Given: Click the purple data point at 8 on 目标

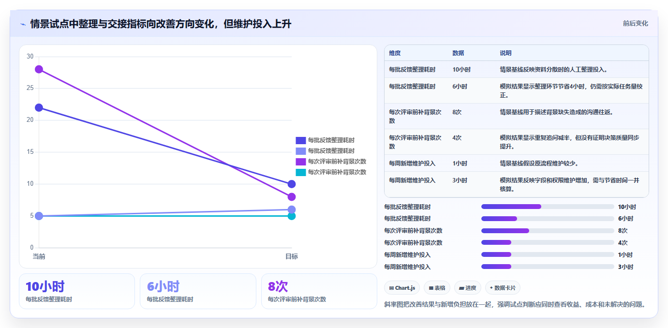Looking at the screenshot, I should (292, 197).
